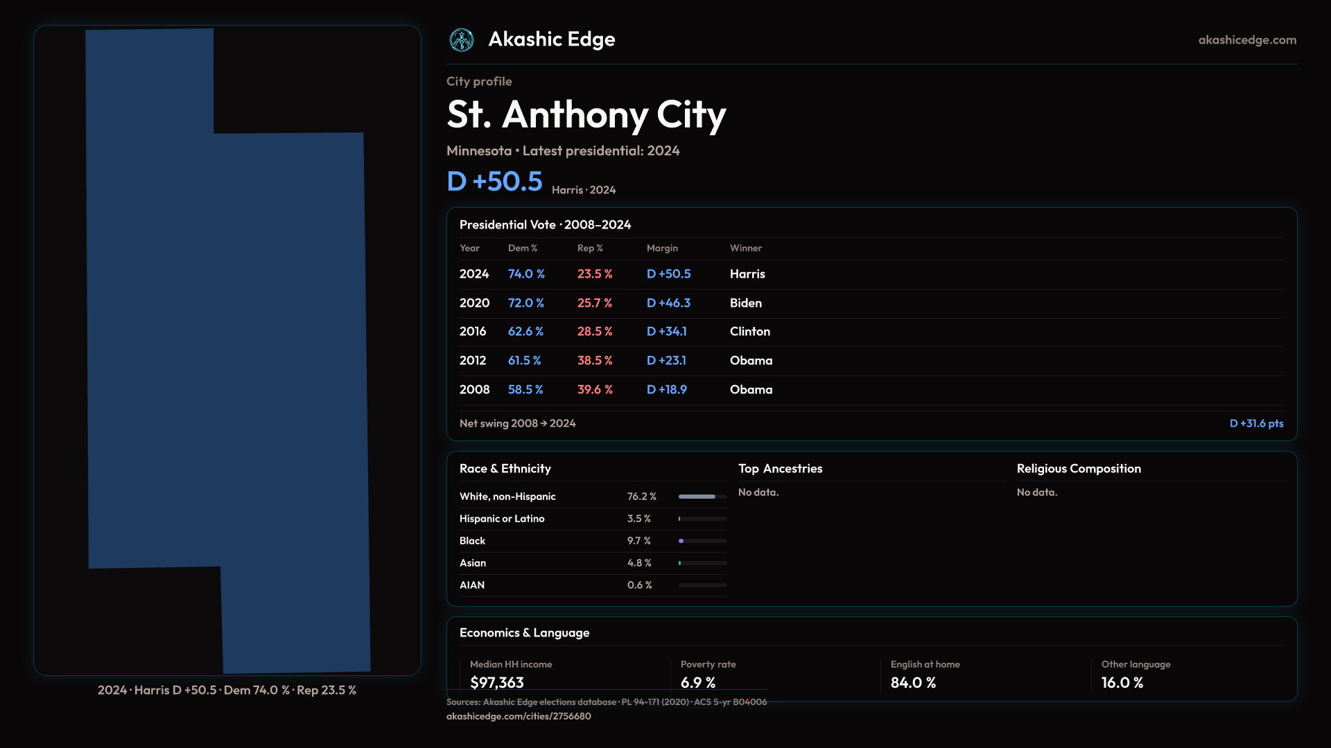Open the akashicedge.com link in header
1331x748 pixels.
1246,40
